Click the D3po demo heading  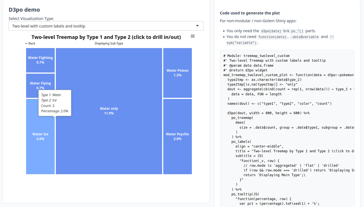tap(24, 10)
